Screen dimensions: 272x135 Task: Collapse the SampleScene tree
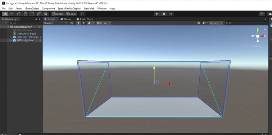coord(8,27)
